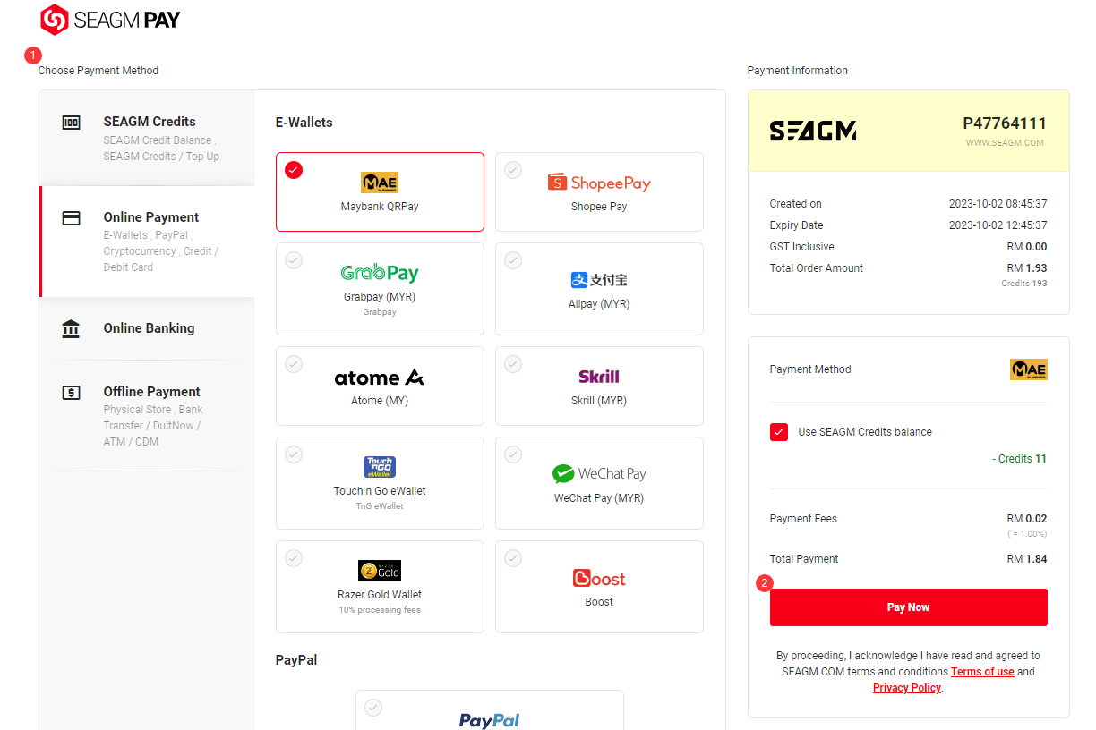Click the Online Payment credit card icon
Screen dimensions: 1096x730
click(x=71, y=218)
